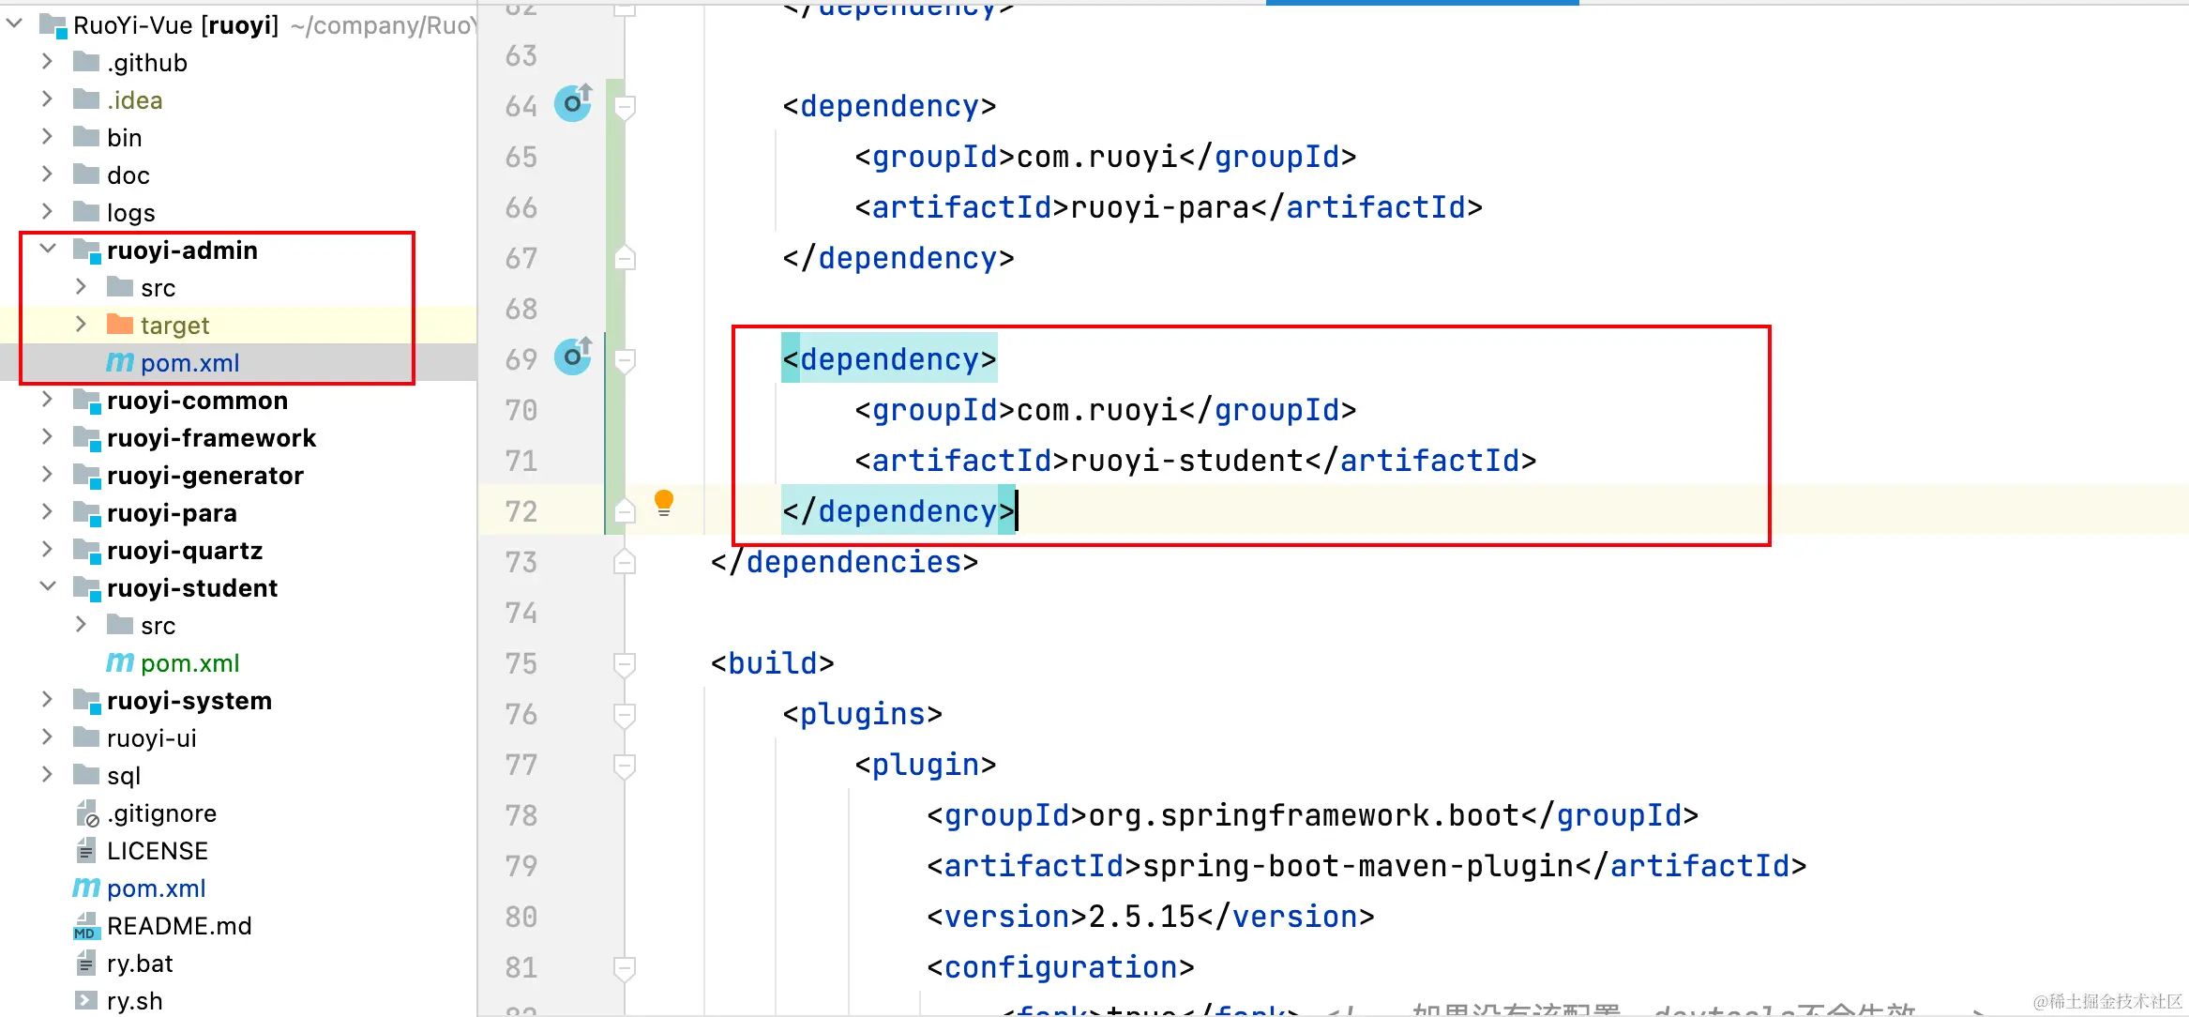
Task: Select the root pom.xml file
Action: click(x=156, y=888)
